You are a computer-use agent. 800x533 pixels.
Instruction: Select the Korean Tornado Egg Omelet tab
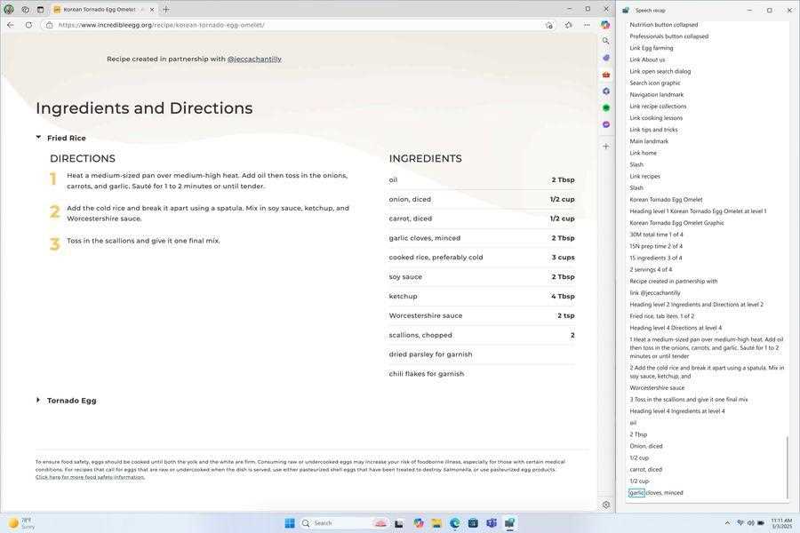pyautogui.click(x=98, y=10)
